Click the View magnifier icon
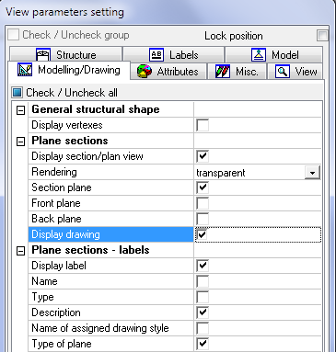 pyautogui.click(x=283, y=72)
